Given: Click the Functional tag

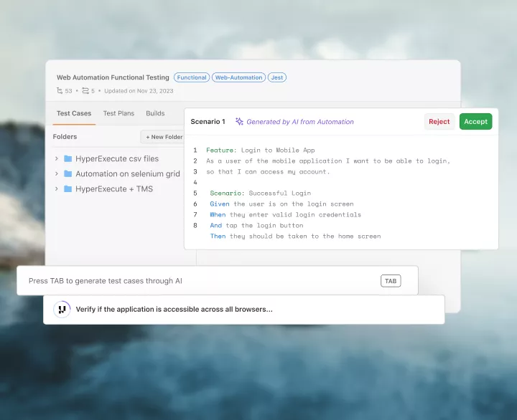Looking at the screenshot, I should [192, 77].
